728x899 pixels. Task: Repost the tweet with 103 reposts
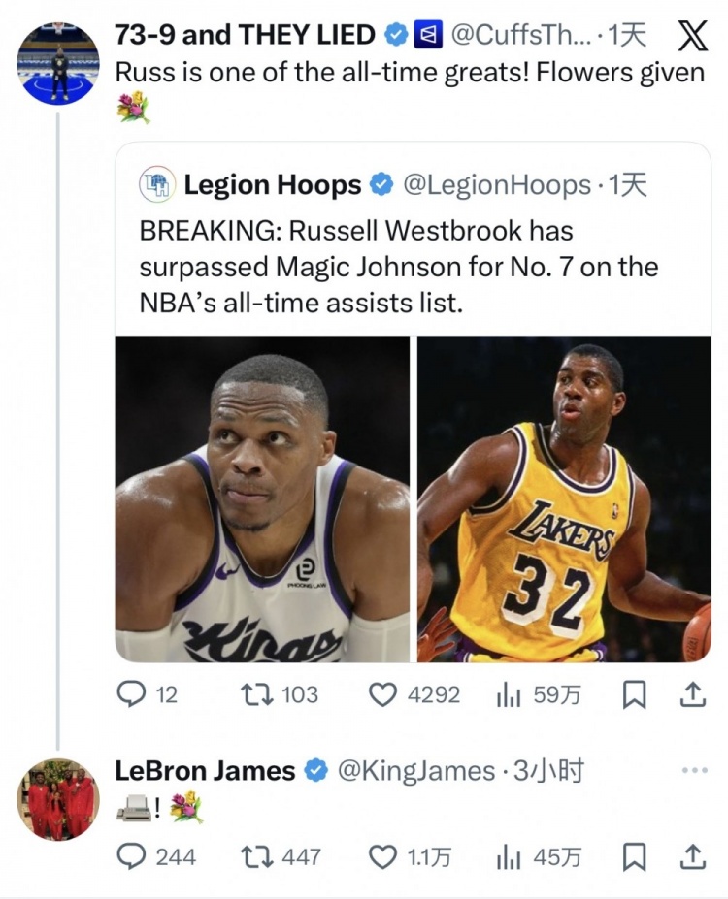point(254,694)
